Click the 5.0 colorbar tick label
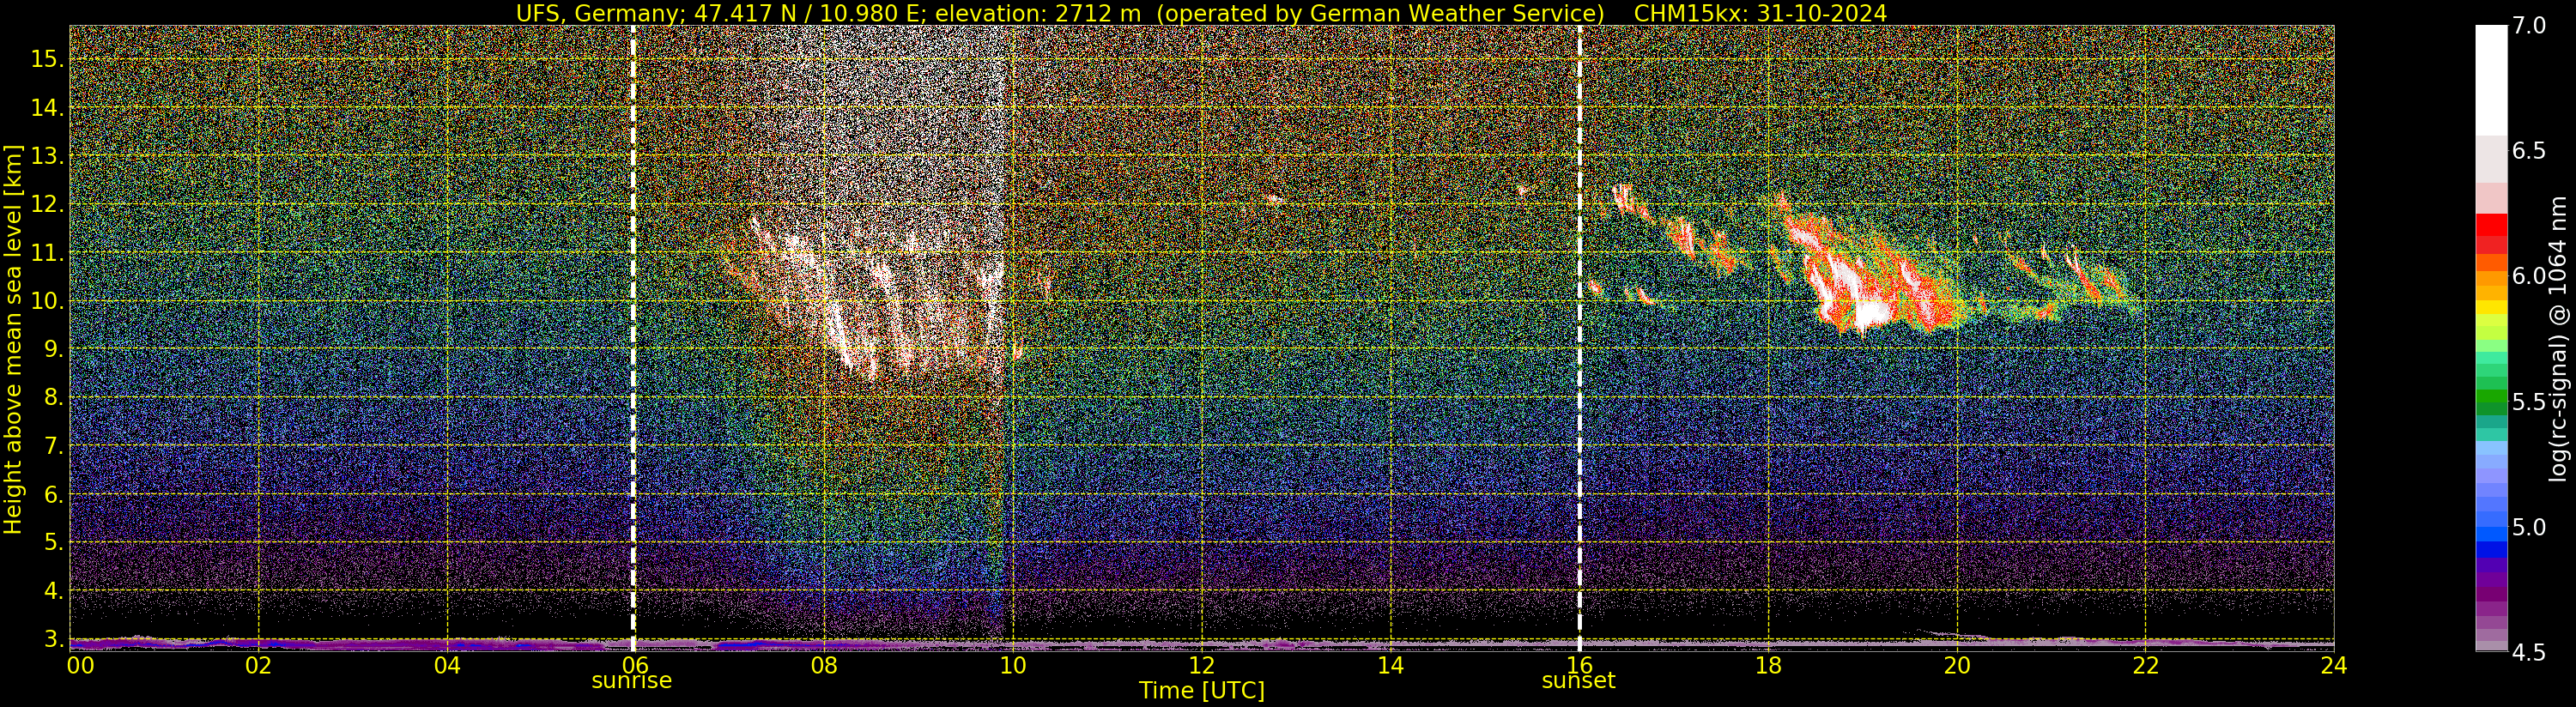Viewport: 2576px width, 707px height. (2529, 527)
